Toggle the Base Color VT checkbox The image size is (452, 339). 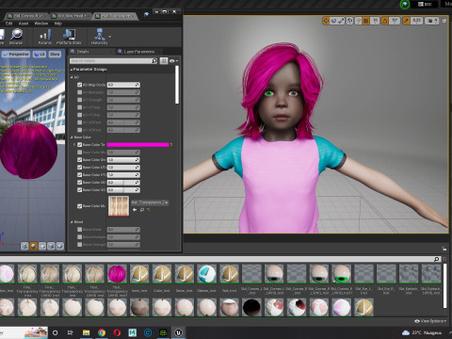(79, 175)
